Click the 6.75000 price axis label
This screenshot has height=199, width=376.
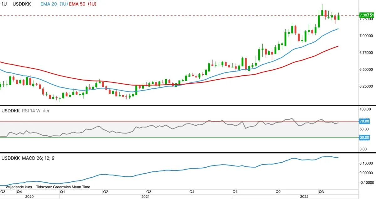[366, 53]
